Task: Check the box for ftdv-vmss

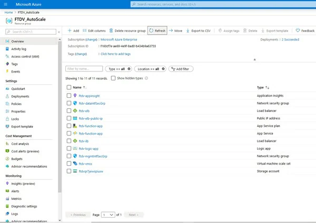Action: [69, 164]
